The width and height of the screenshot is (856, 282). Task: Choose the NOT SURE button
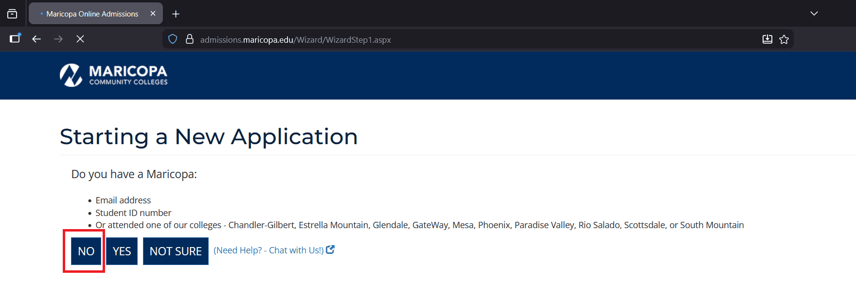click(x=176, y=251)
